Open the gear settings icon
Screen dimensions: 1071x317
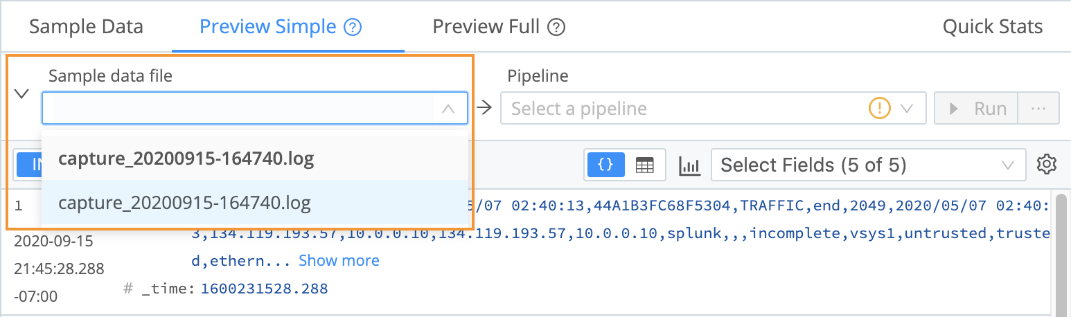pyautogui.click(x=1046, y=165)
